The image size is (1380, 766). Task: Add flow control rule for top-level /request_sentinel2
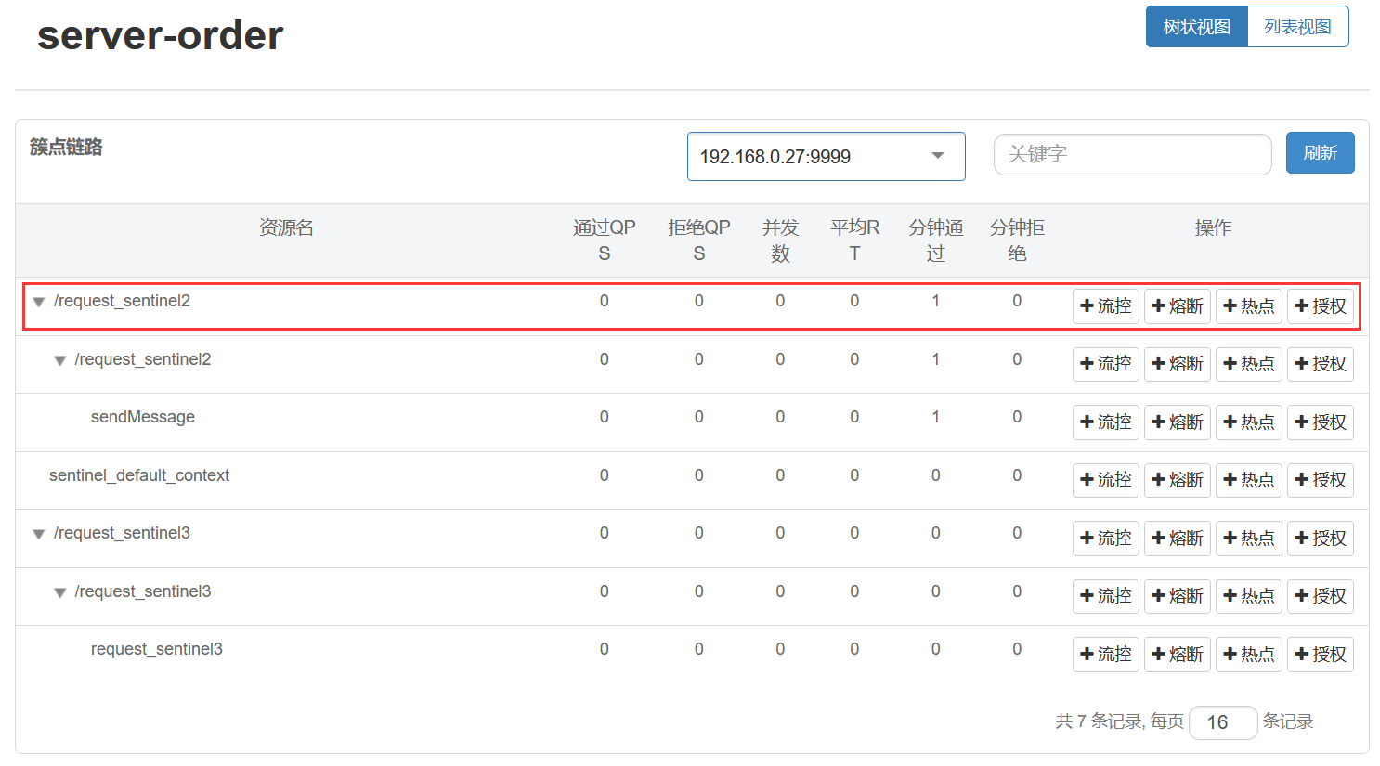pyautogui.click(x=1105, y=306)
